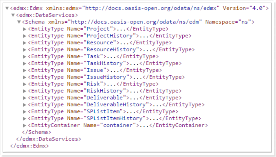Expand the EntityType Project node
Image resolution: width=276 pixels, height=157 pixels.
point(25,29)
